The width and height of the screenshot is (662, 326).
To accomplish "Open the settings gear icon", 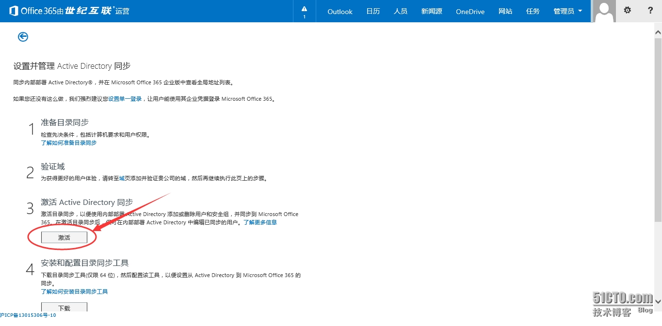I will click(627, 11).
